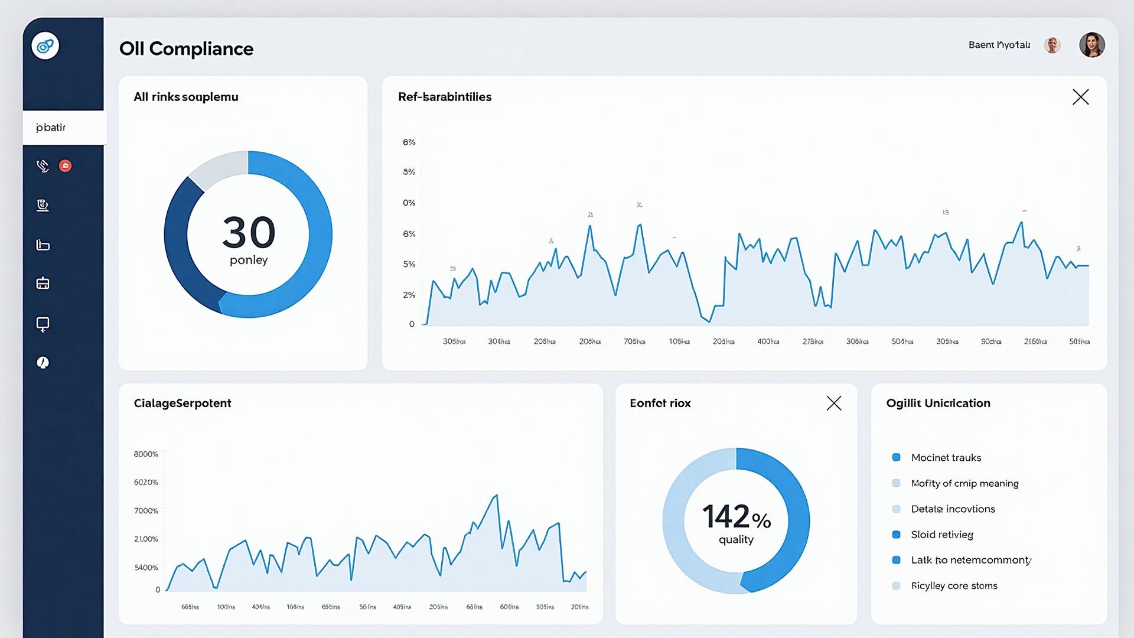Toggle the 'Ricylley core stoms' legend item

[944, 585]
